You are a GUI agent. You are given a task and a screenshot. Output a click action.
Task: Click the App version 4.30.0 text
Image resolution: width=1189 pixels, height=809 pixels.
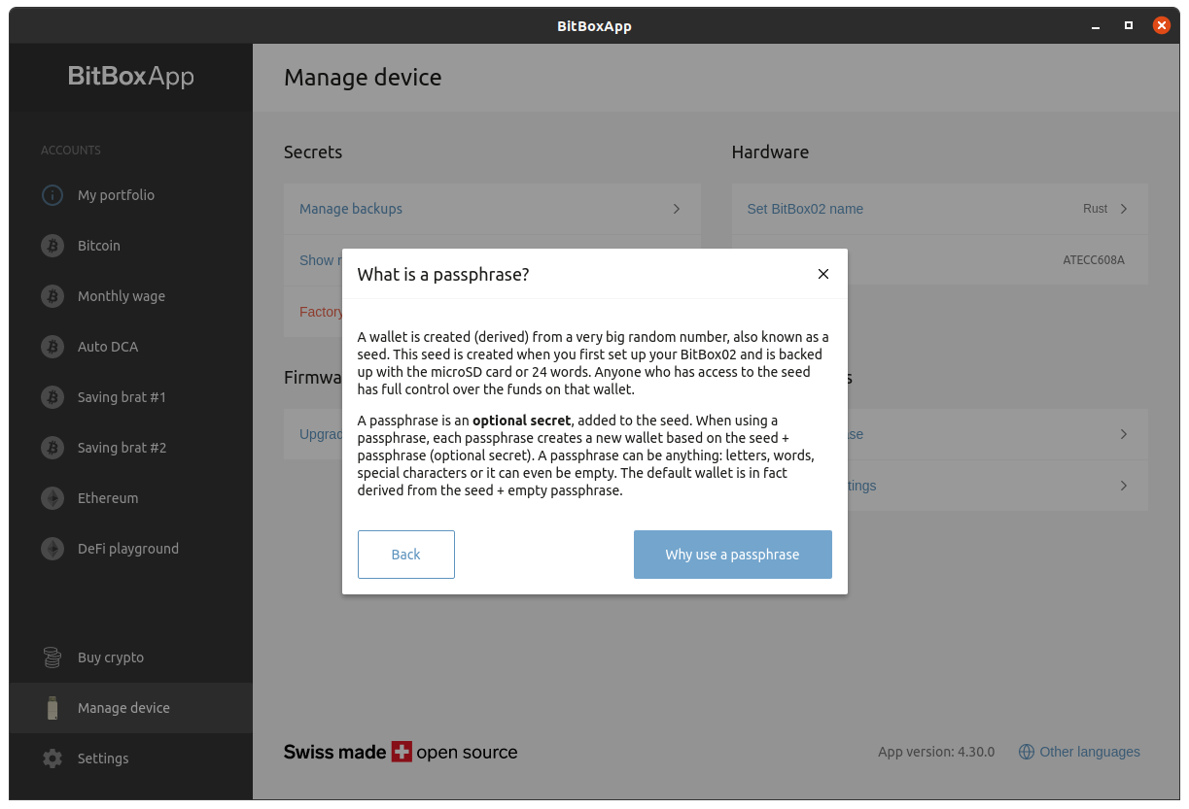[936, 752]
